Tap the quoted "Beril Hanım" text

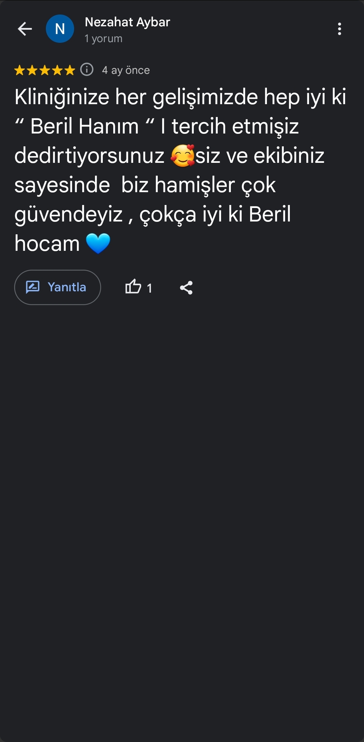tap(84, 126)
